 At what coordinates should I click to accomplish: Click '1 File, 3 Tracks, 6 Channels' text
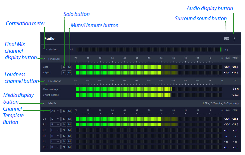[221, 103]
